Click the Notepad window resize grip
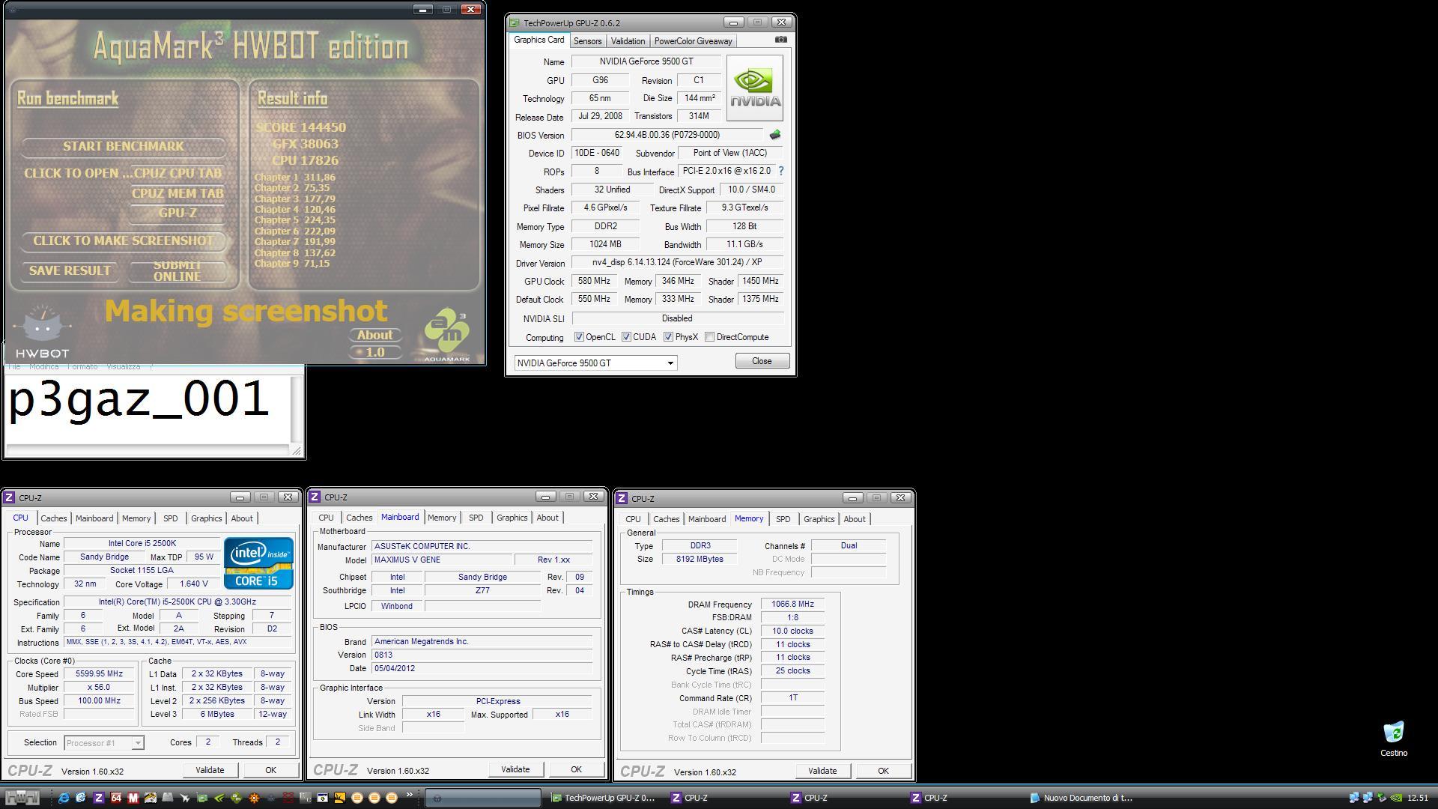Image resolution: width=1438 pixels, height=809 pixels. point(297,450)
